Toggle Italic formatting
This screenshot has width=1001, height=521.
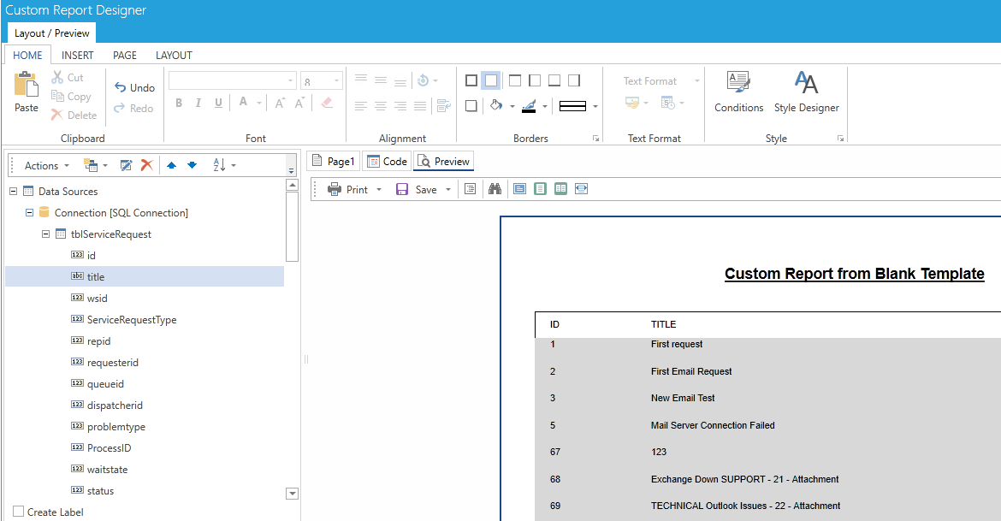tap(198, 103)
